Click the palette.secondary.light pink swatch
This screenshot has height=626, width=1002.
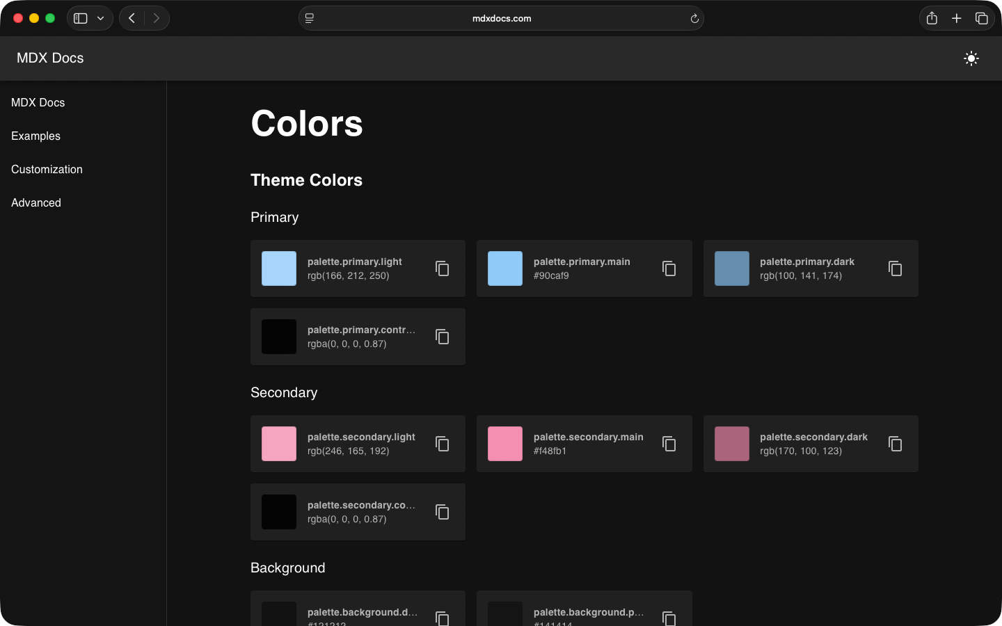[x=278, y=444]
